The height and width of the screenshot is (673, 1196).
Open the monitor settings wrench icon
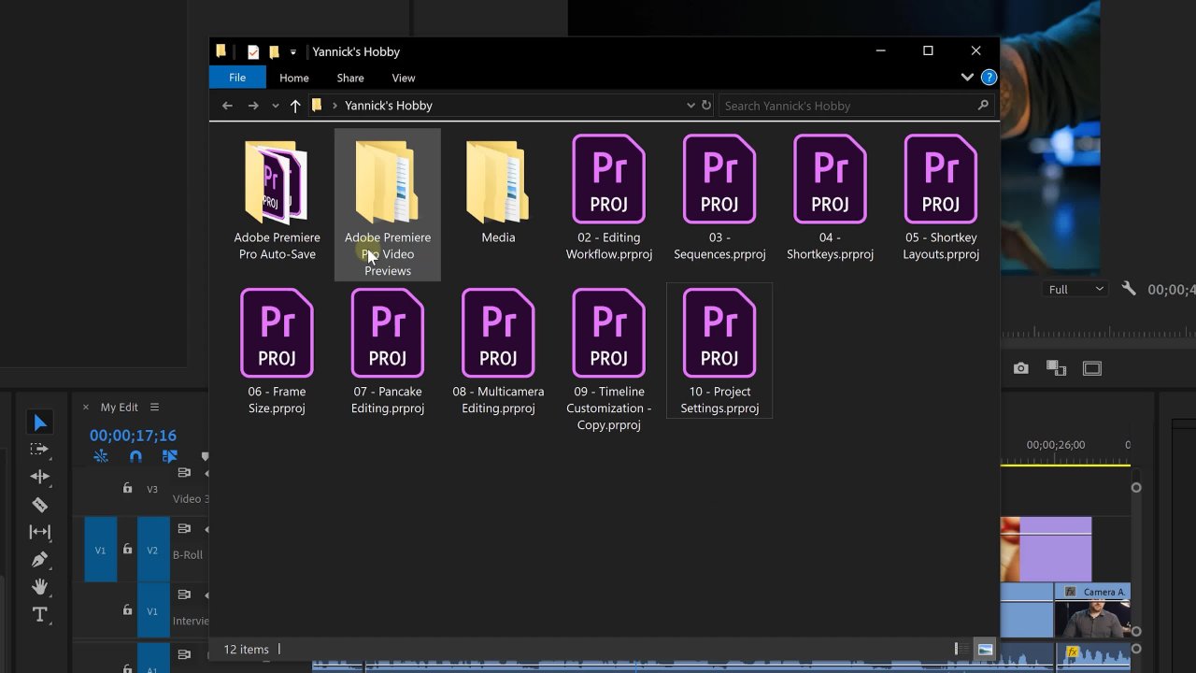(1129, 289)
